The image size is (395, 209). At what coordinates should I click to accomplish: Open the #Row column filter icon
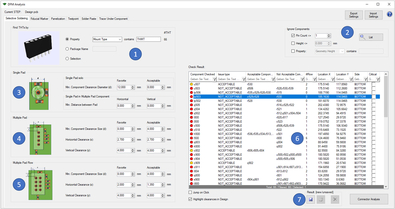[314, 79]
